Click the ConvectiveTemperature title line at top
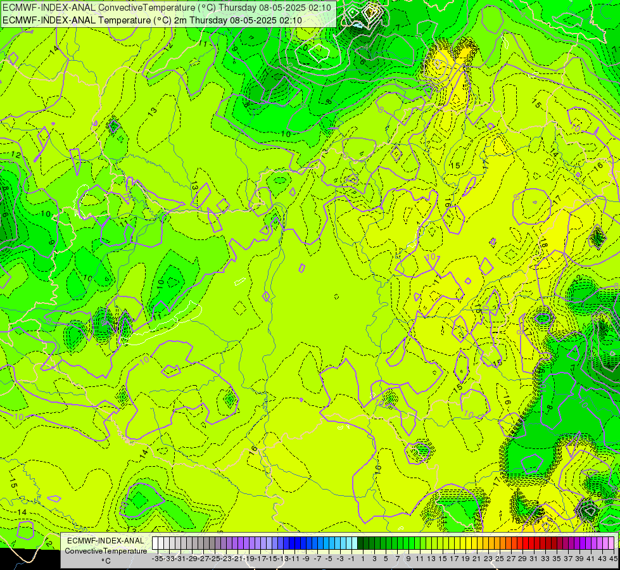The width and height of the screenshot is (620, 570). (x=167, y=8)
